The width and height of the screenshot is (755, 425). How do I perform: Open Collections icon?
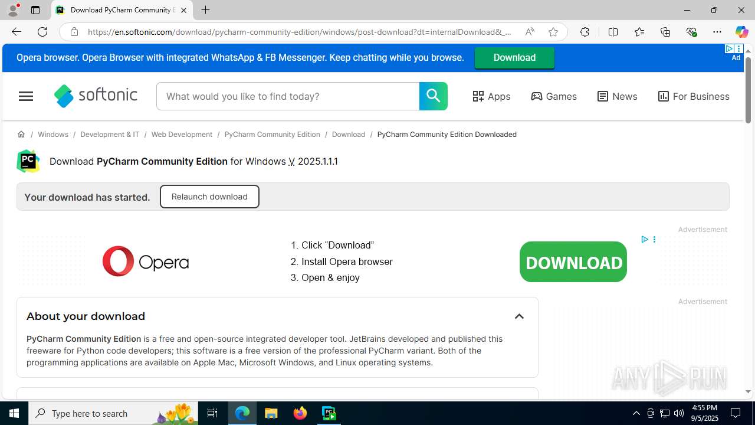tap(665, 32)
